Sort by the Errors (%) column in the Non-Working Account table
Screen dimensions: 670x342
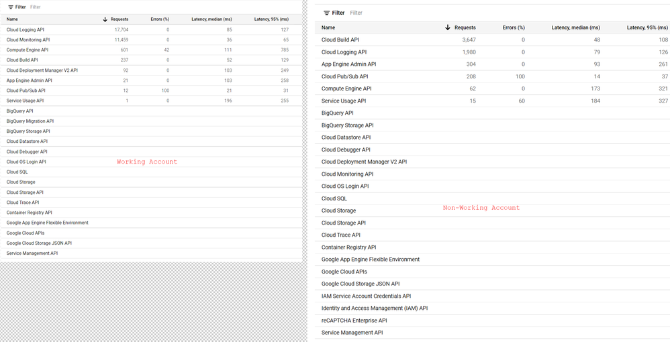[x=514, y=27]
